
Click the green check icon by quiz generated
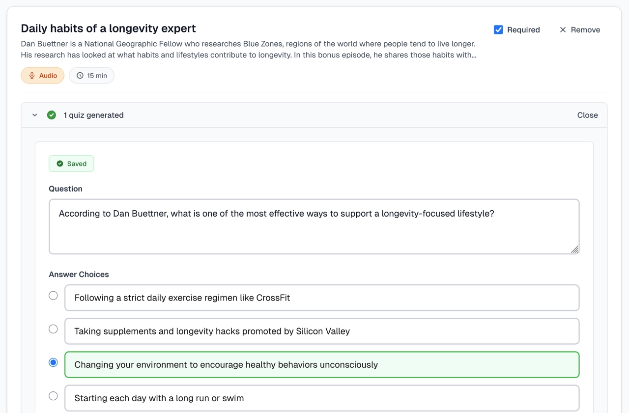(52, 115)
